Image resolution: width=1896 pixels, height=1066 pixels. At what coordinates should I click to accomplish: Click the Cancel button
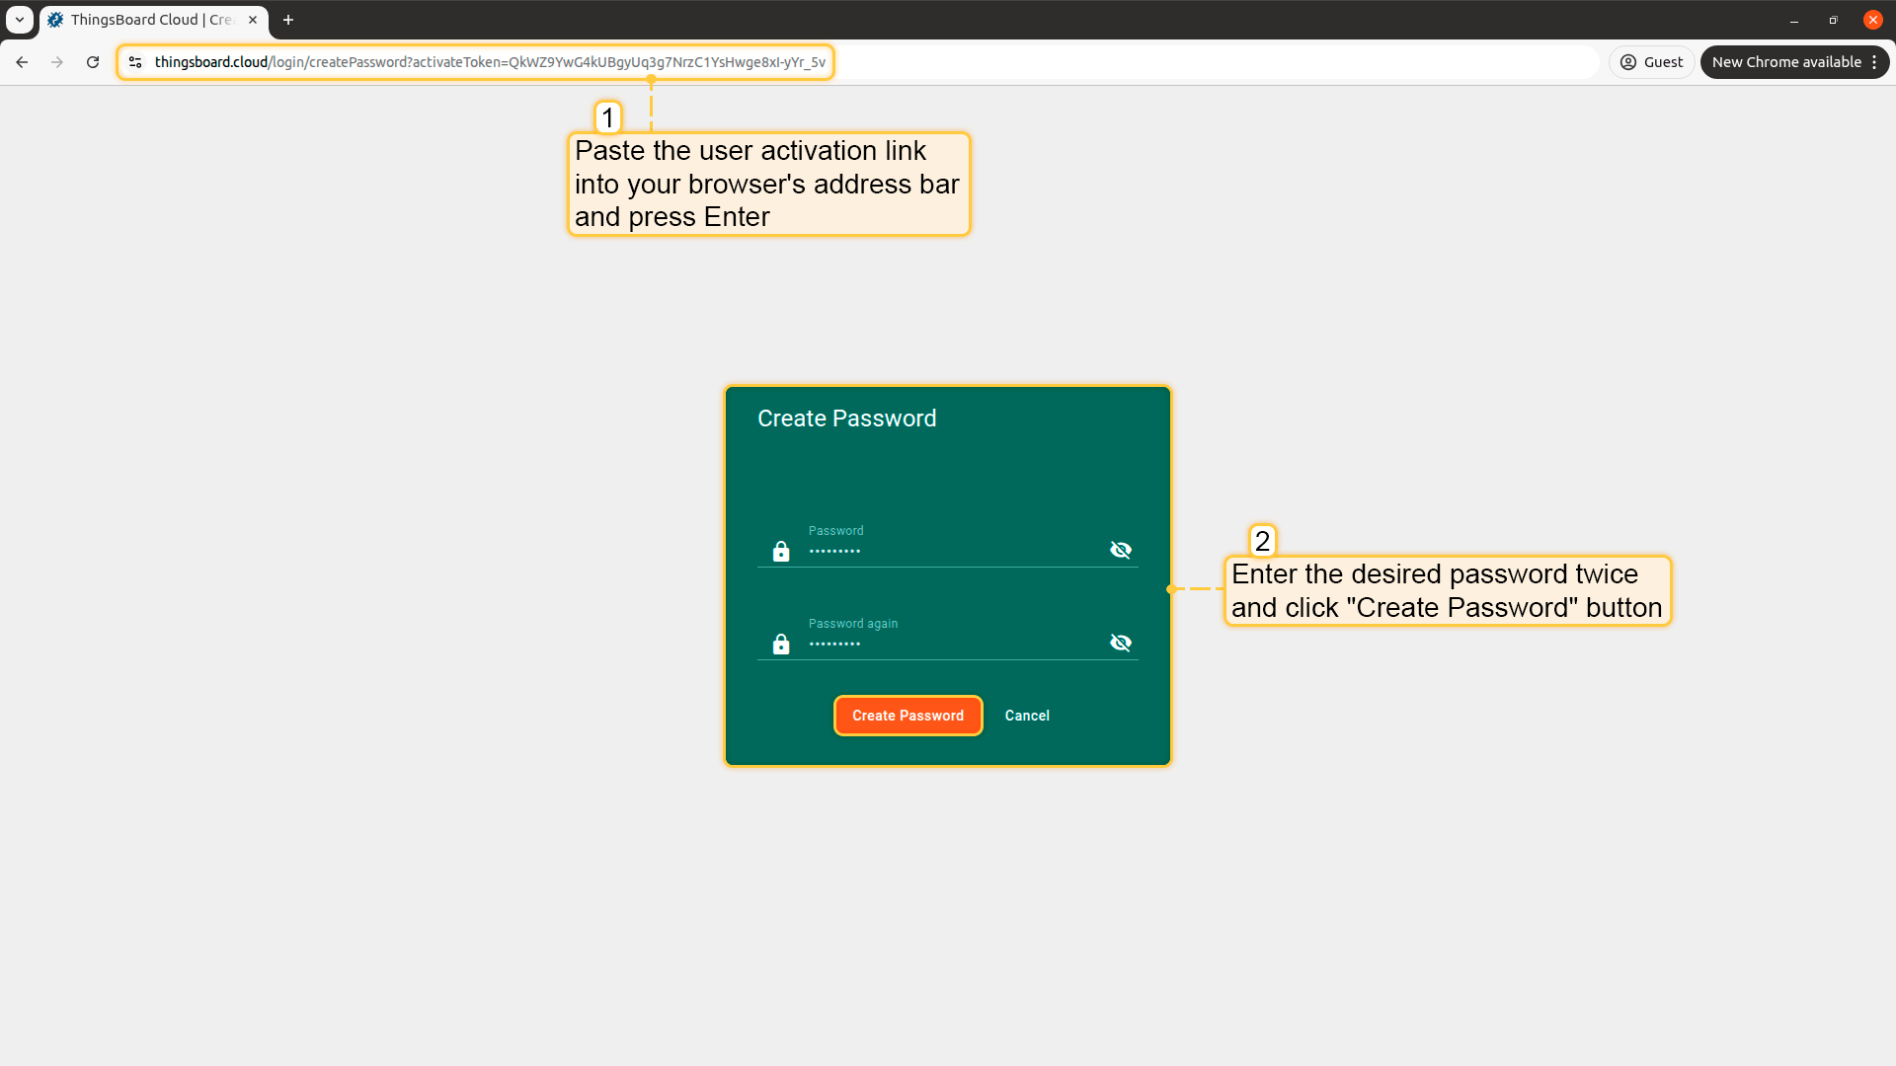coord(1027,716)
